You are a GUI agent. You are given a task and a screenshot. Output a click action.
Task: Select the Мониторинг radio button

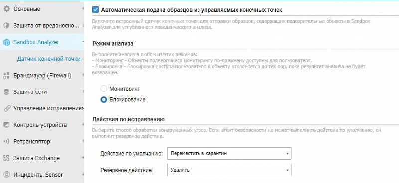[x=104, y=89]
